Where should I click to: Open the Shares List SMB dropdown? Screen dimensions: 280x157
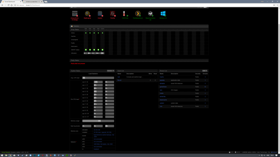[205, 71]
